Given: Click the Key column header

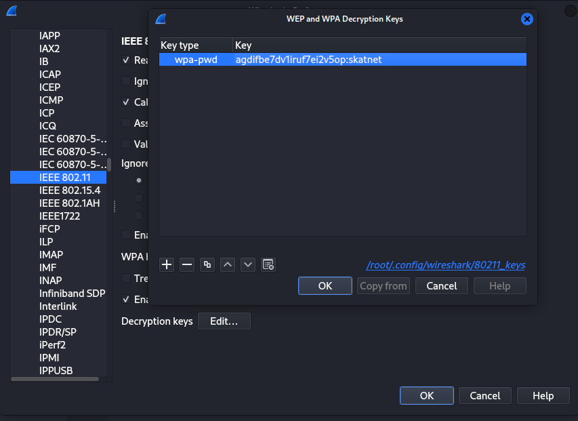Looking at the screenshot, I should 379,45.
